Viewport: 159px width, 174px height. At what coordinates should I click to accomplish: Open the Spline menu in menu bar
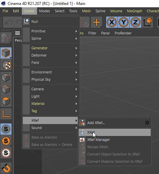[x=100, y=11]
